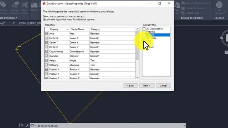Image resolution: width=228 pixels, height=128 pixels.
Task: Close the command line with its X
Action: coord(22,125)
